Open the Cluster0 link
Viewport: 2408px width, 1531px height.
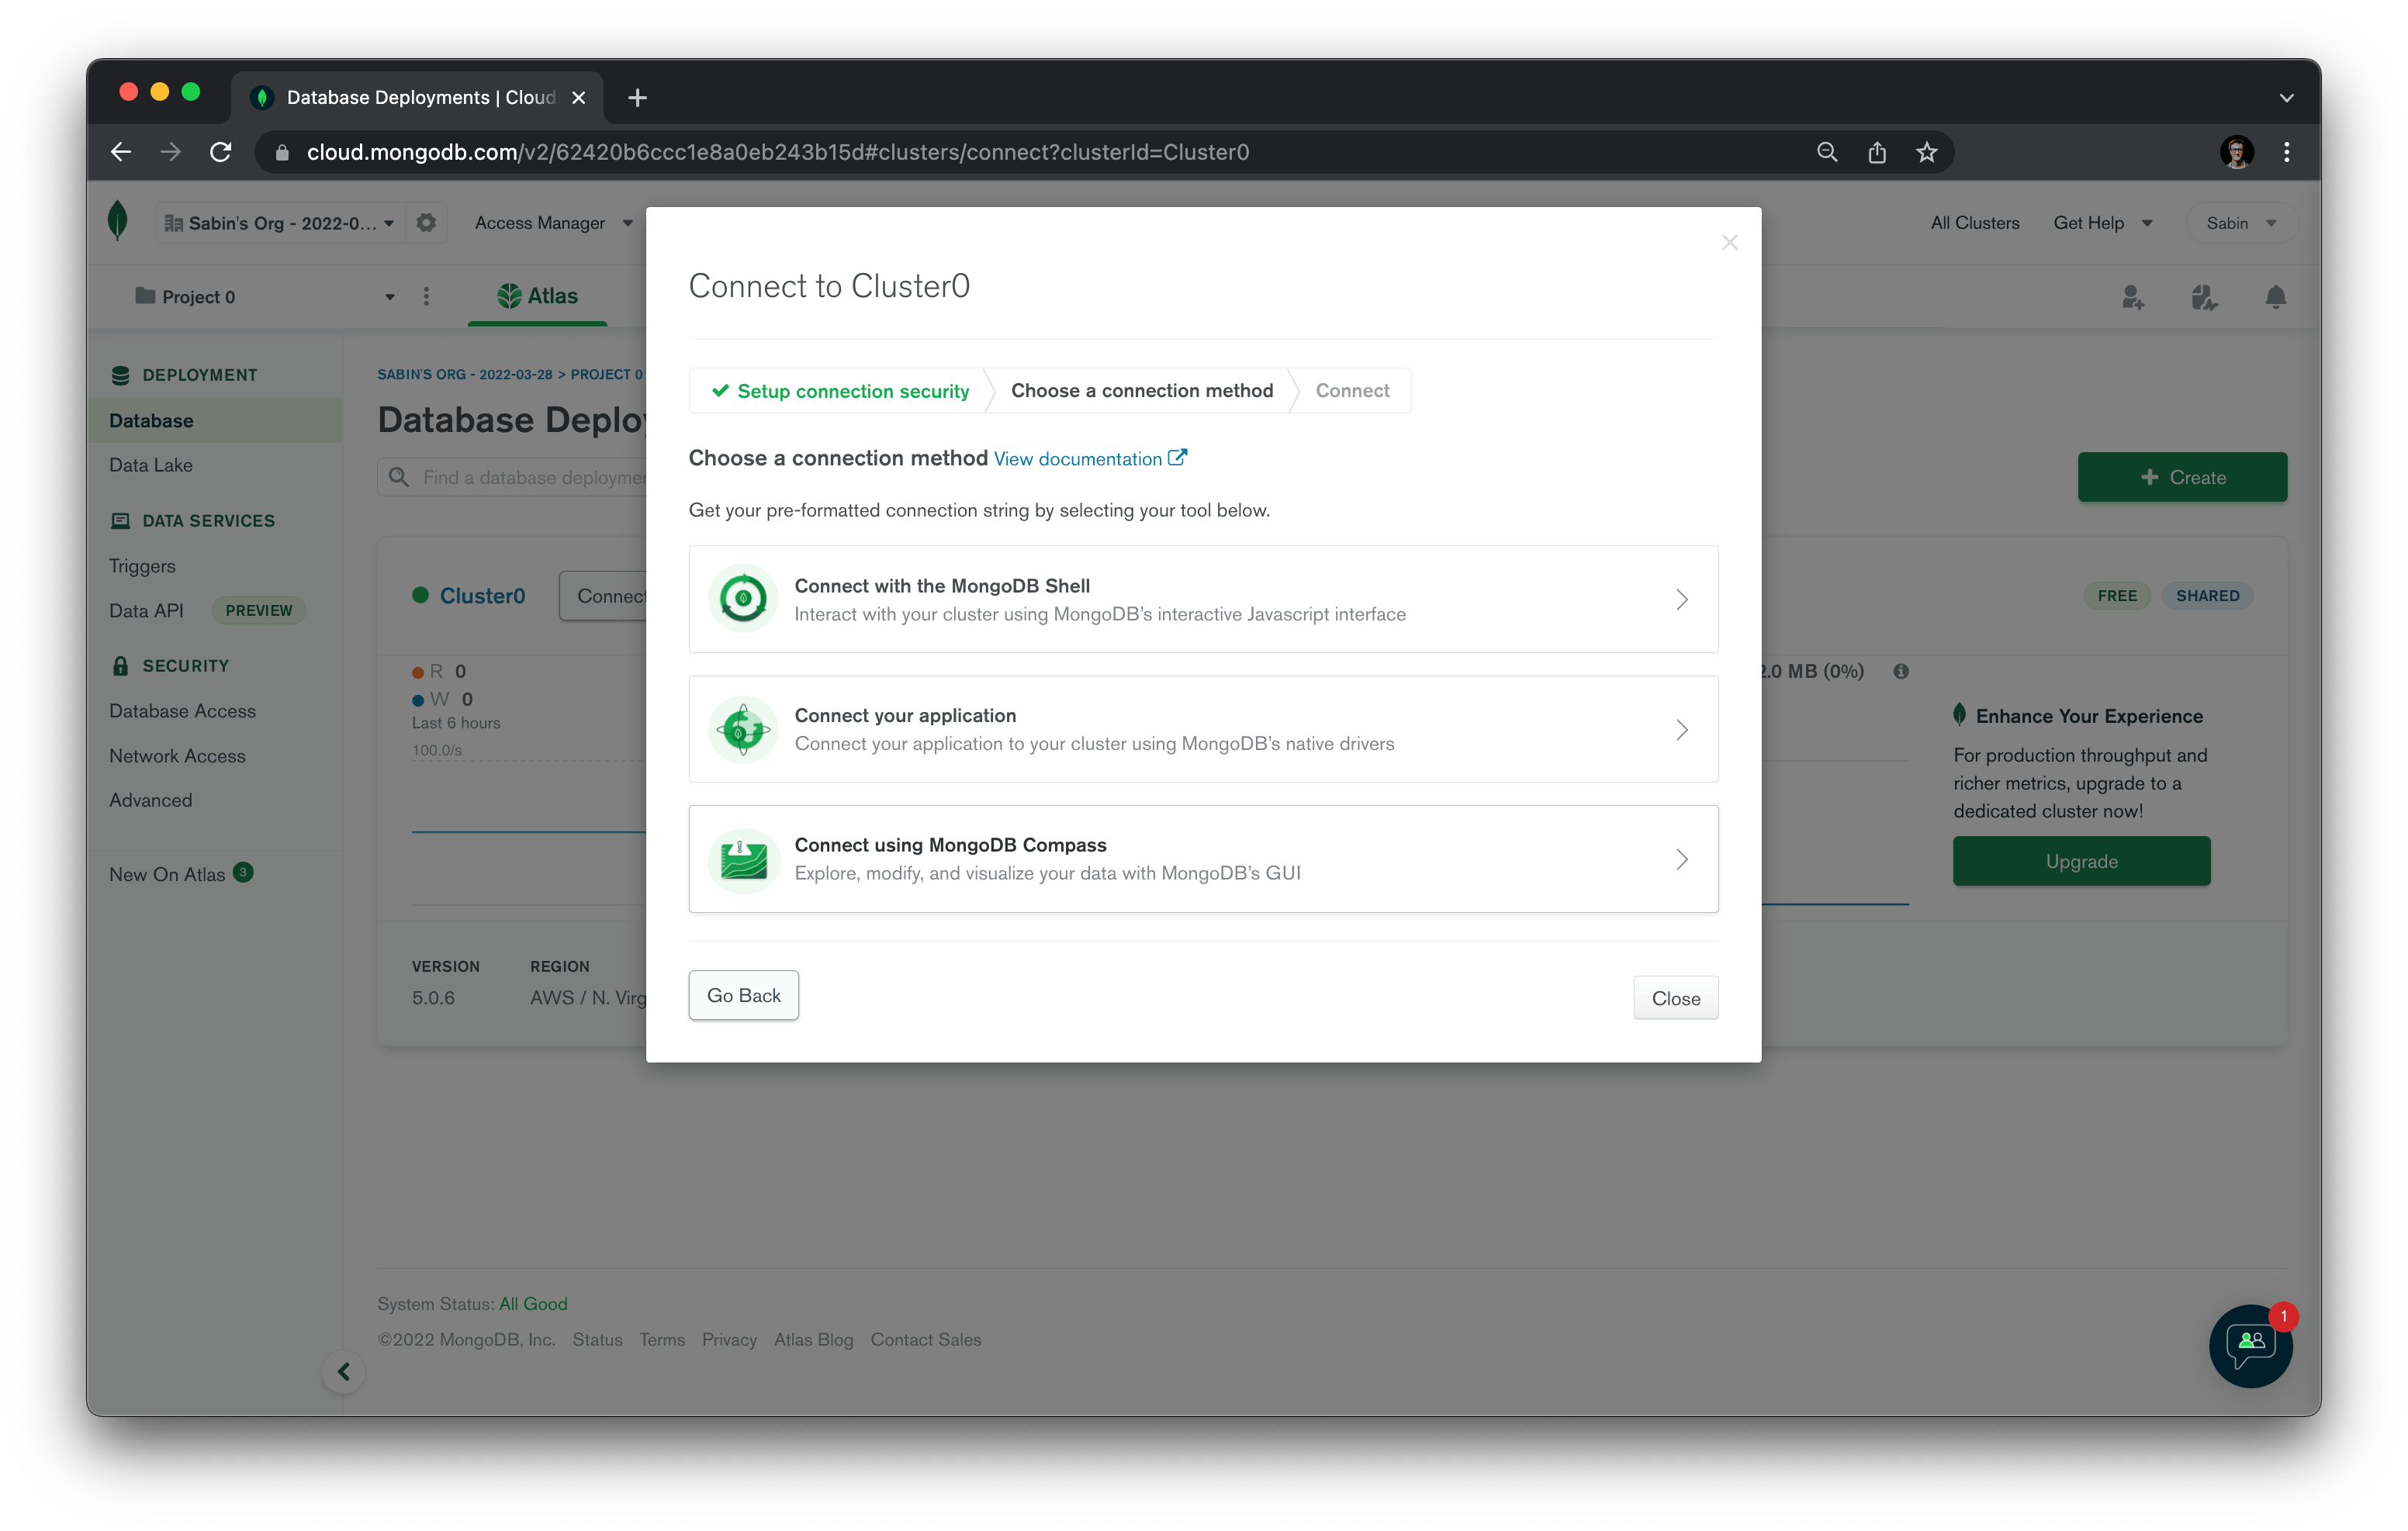(482, 596)
